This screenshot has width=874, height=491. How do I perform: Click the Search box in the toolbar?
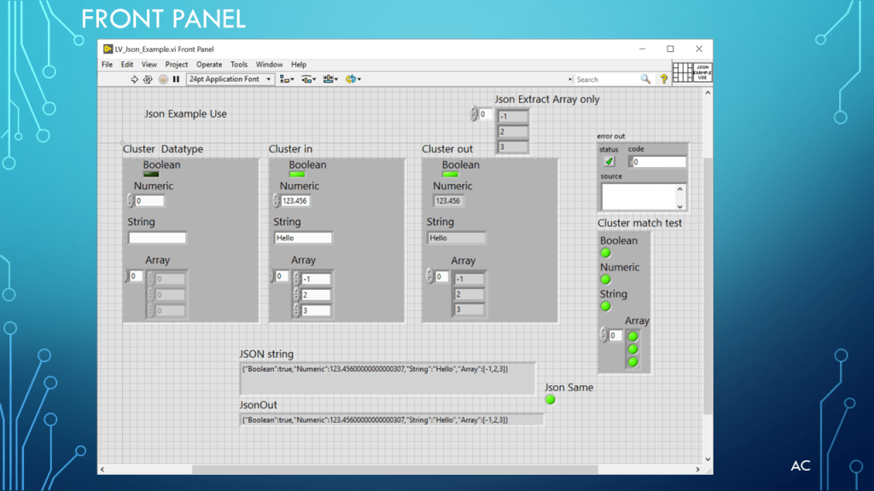[606, 79]
